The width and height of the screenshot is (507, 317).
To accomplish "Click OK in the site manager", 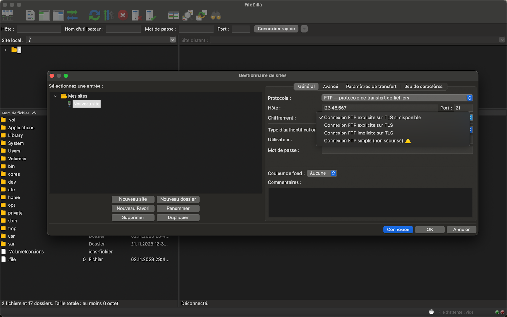I will [430, 230].
